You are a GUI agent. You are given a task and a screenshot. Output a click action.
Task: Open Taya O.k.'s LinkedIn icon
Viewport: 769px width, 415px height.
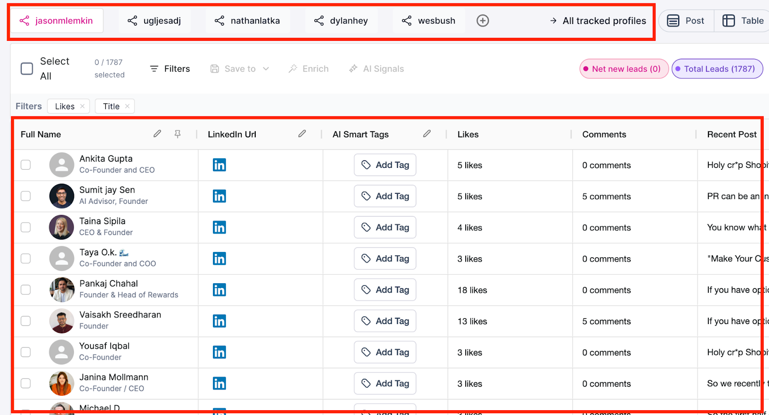click(x=219, y=259)
